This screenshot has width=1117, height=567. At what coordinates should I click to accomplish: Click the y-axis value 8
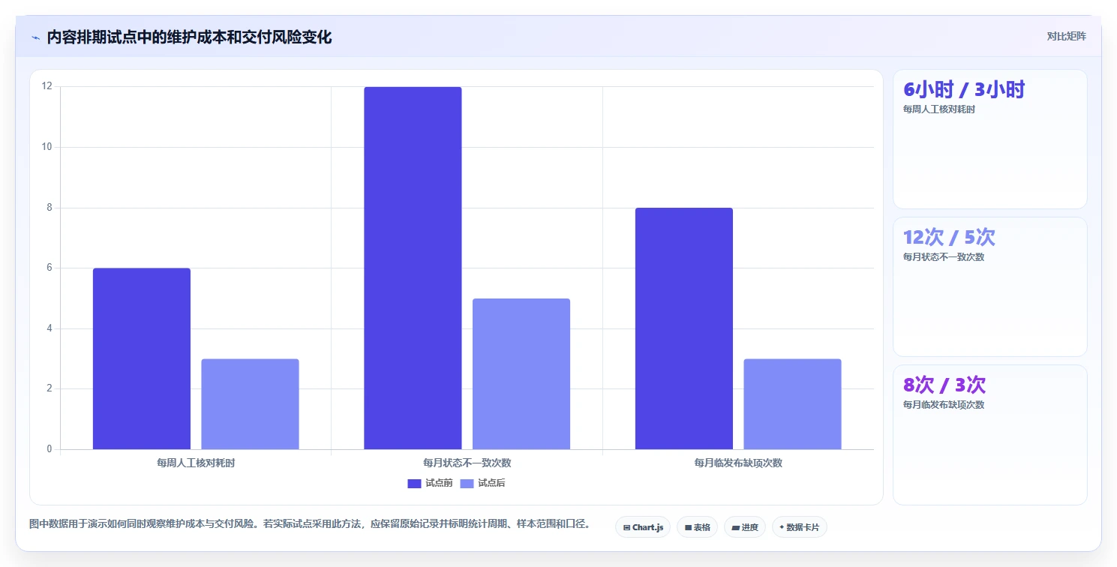tap(50, 208)
